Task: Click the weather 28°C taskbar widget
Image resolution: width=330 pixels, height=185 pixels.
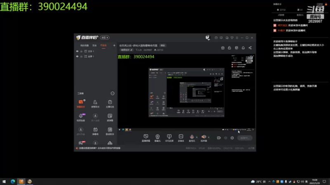Action: coord(259,181)
